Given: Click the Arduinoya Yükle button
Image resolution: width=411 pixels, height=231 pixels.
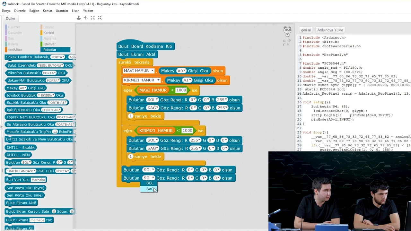Looking at the screenshot, I should pos(330,30).
